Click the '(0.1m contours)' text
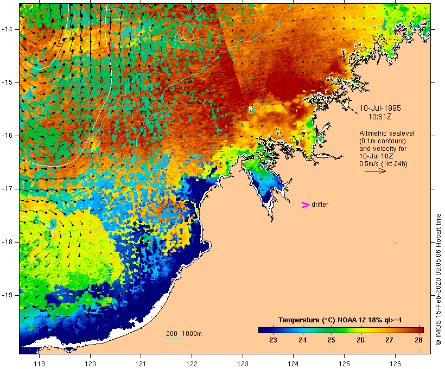445x369 pixels. click(x=382, y=141)
